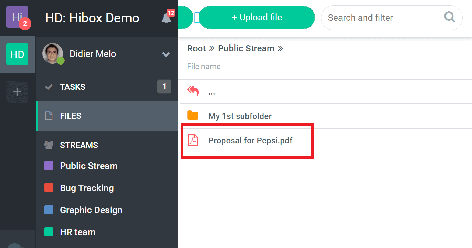472x248 pixels.
Task: Click the search magnifier icon
Action: tap(449, 17)
